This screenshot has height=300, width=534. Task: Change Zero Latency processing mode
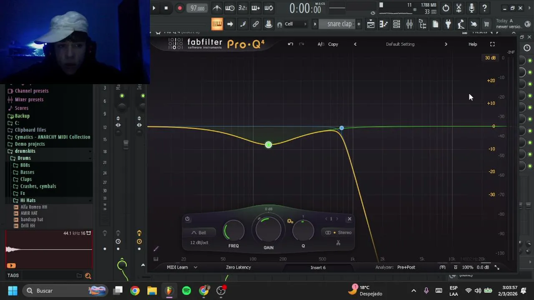(238, 267)
